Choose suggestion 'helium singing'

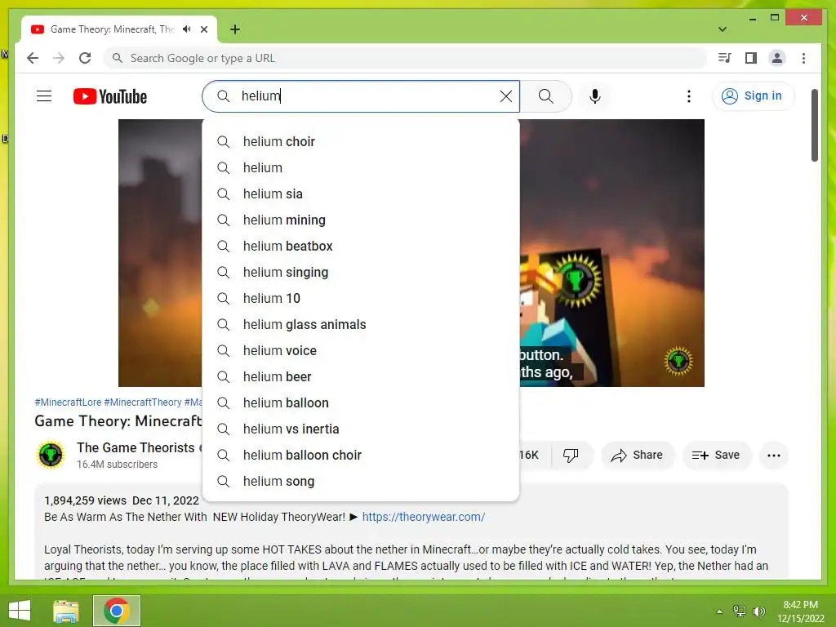click(x=360, y=272)
